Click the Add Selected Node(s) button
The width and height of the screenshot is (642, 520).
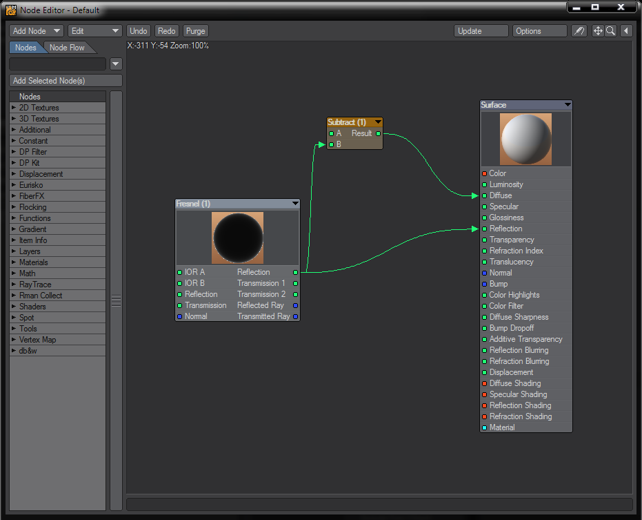pos(66,81)
